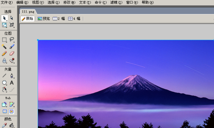Open the 滤镜 (Filters) menu
214x128 pixels.
click(116, 2)
